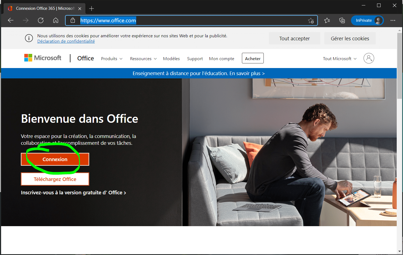Click the orange Connexion button
The width and height of the screenshot is (403, 255).
55,159
